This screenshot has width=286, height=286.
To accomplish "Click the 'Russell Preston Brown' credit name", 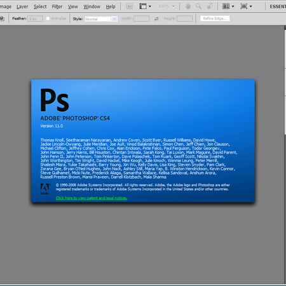I will point(60,177).
